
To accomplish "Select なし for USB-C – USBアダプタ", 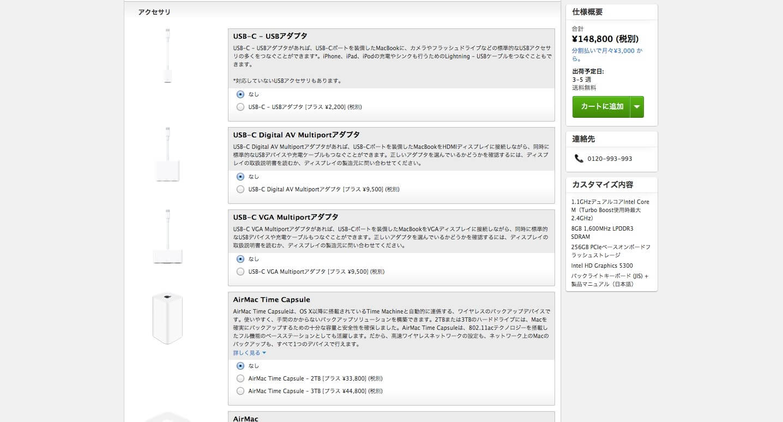I will click(x=240, y=94).
